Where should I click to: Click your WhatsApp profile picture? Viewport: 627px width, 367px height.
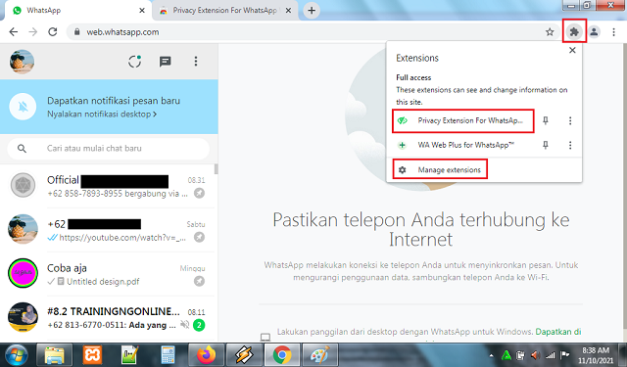click(22, 62)
